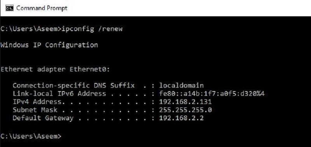This screenshot has width=311, height=147.
Task: Click empty title bar area right of title
Action: coord(189,8)
